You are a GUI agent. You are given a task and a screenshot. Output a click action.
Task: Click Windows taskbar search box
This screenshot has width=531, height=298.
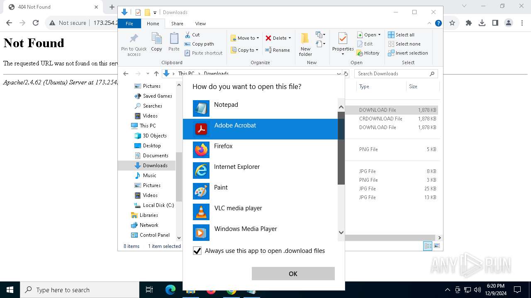click(x=80, y=290)
